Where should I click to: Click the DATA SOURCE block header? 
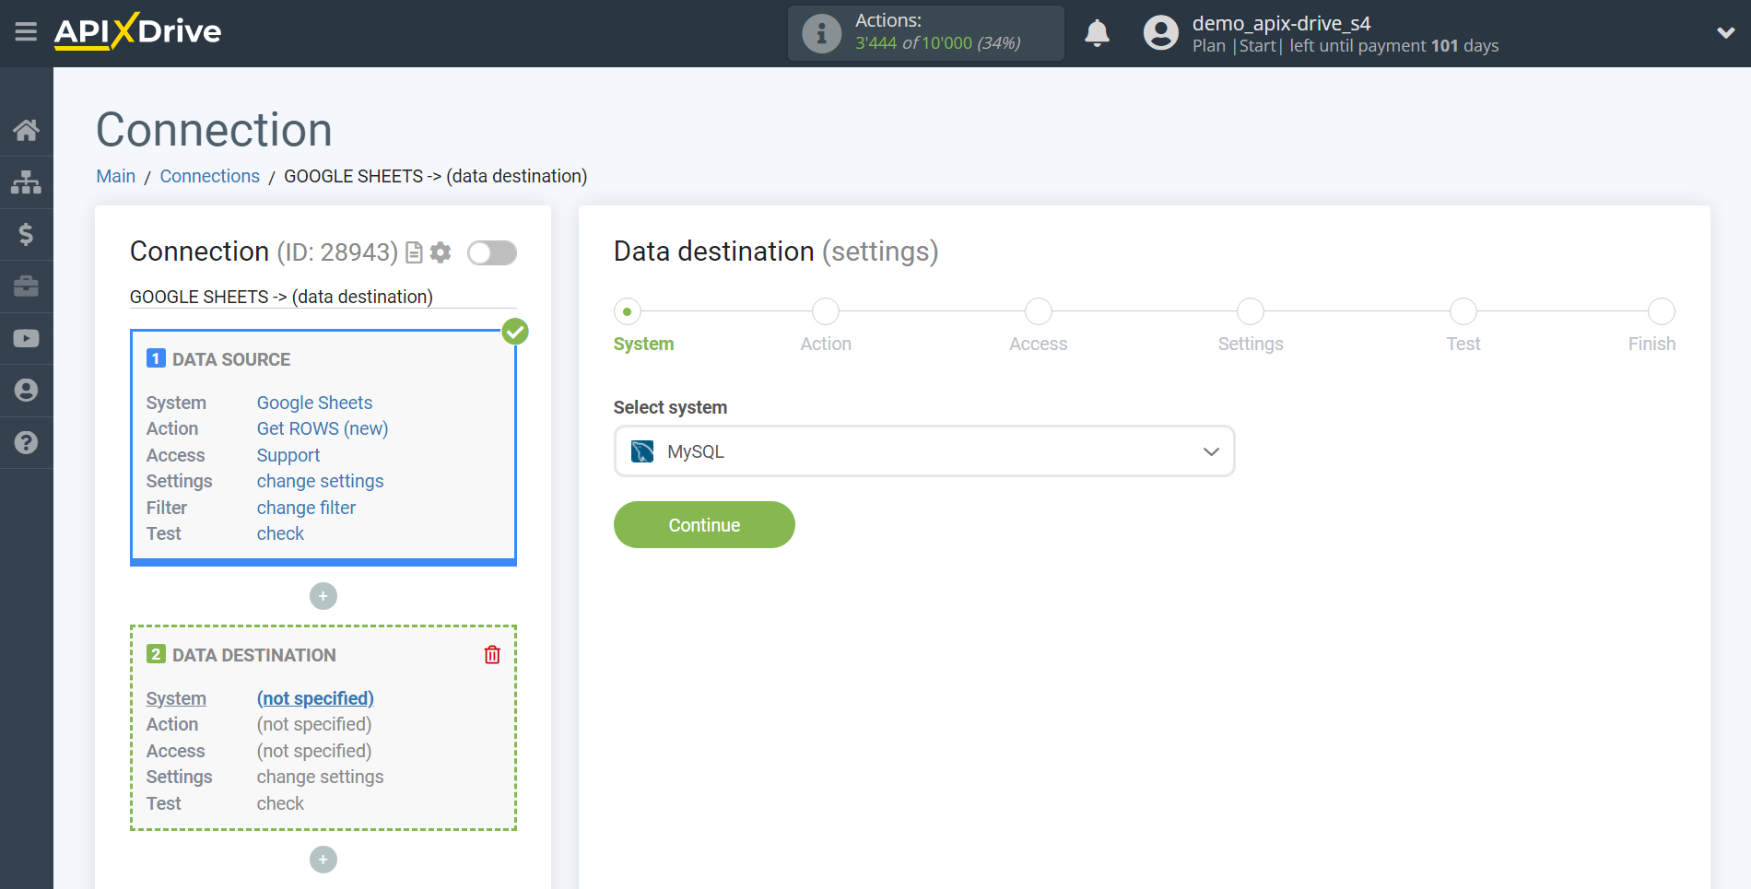[231, 359]
